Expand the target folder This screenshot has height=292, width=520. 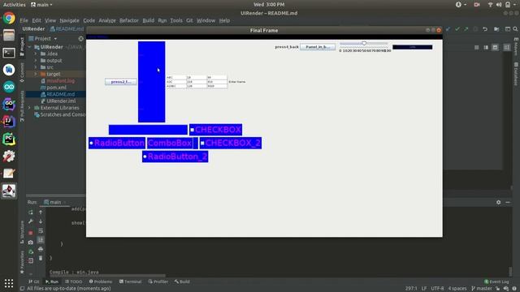coord(36,74)
